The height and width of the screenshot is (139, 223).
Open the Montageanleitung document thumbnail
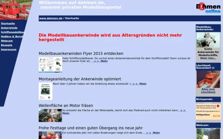click(x=45, y=91)
